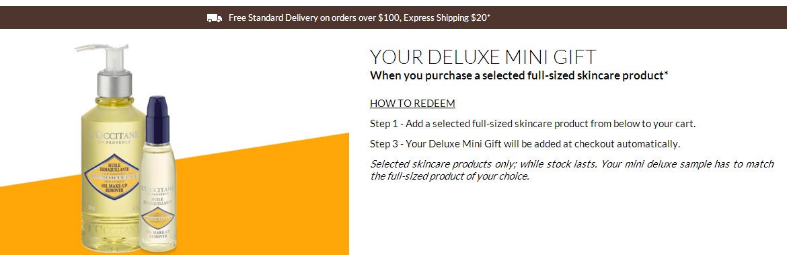Select the Step 1 instruction line
The height and width of the screenshot is (255, 787).
tap(533, 124)
